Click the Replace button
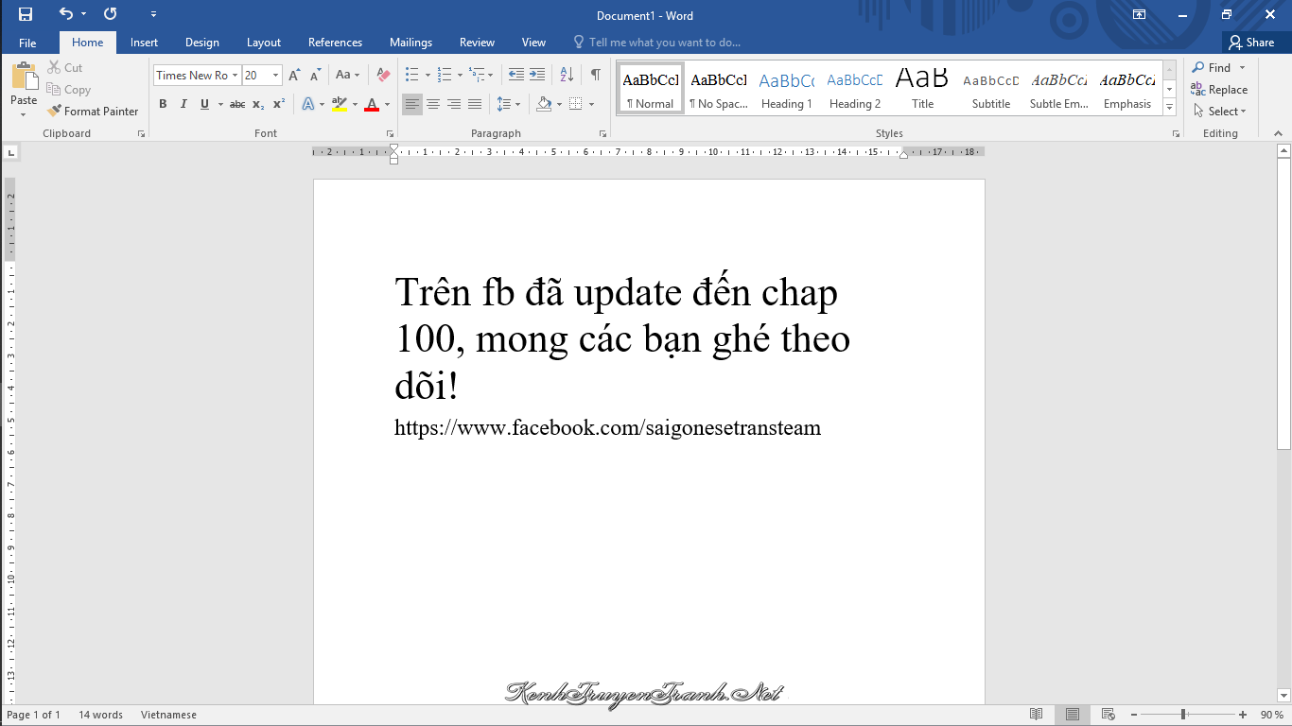Image resolution: width=1292 pixels, height=726 pixels. (x=1219, y=90)
